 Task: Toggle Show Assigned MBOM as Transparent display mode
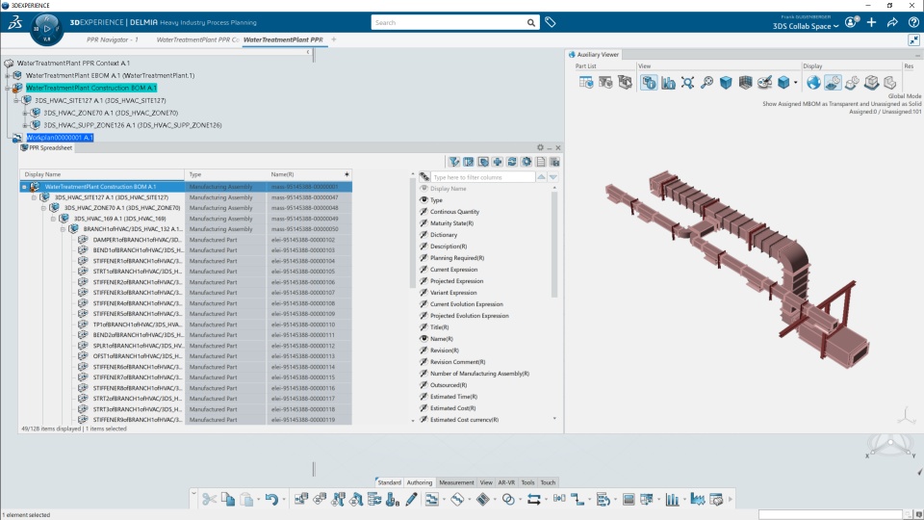coord(833,83)
